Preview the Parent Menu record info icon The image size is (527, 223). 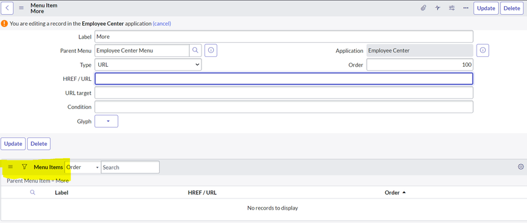point(211,50)
